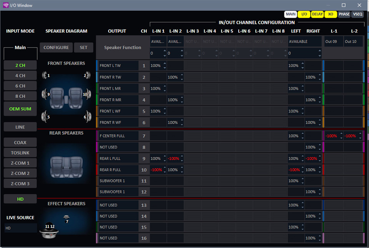This screenshot has width=369, height=248.
Task: Click the SET button
Action: [x=83, y=48]
